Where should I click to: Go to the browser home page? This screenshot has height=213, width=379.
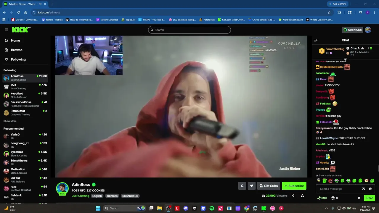tap(26, 12)
